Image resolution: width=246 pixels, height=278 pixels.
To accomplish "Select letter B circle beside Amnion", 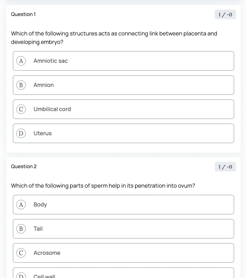I will 21,85.
